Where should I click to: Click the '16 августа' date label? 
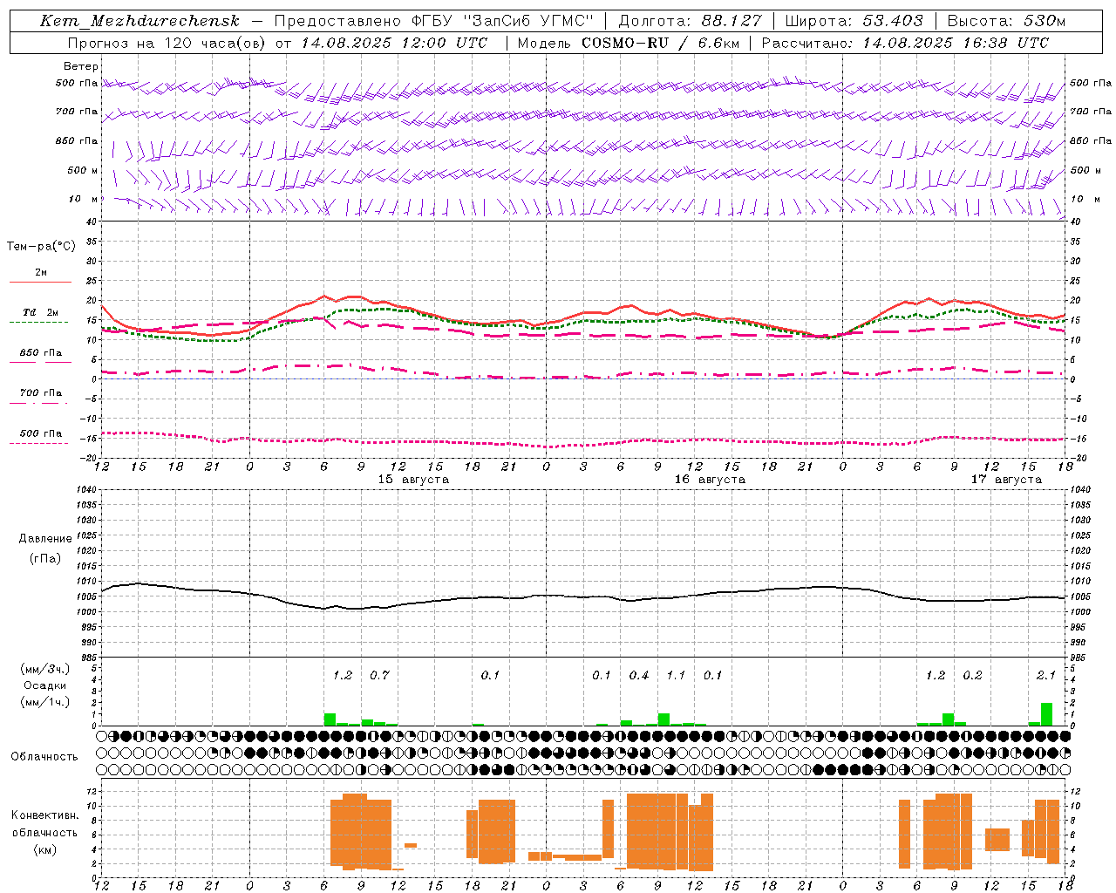tap(710, 479)
